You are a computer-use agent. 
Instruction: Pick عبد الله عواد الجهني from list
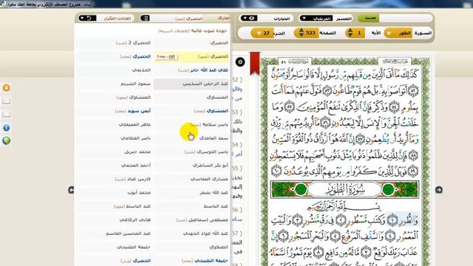click(205, 233)
